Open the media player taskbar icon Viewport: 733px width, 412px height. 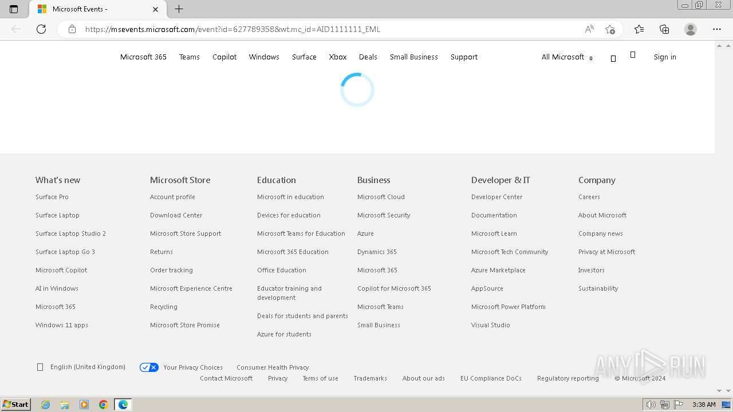(x=84, y=405)
